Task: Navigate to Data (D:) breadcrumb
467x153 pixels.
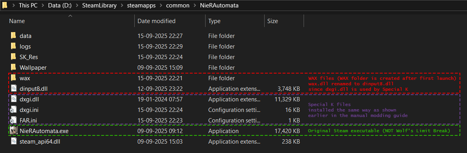Action: [x=59, y=5]
